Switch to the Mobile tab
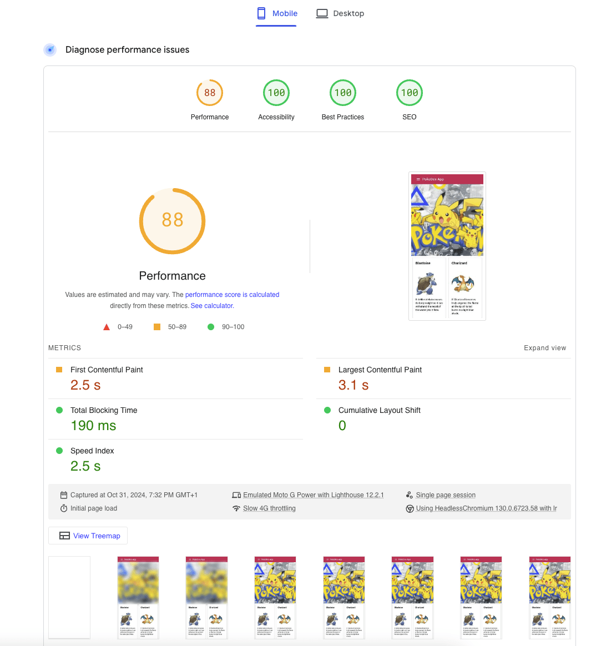This screenshot has width=596, height=646. pos(276,13)
